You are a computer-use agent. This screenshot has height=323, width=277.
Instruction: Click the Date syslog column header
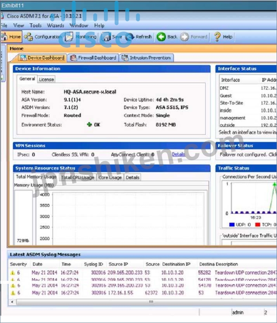click(x=37, y=264)
